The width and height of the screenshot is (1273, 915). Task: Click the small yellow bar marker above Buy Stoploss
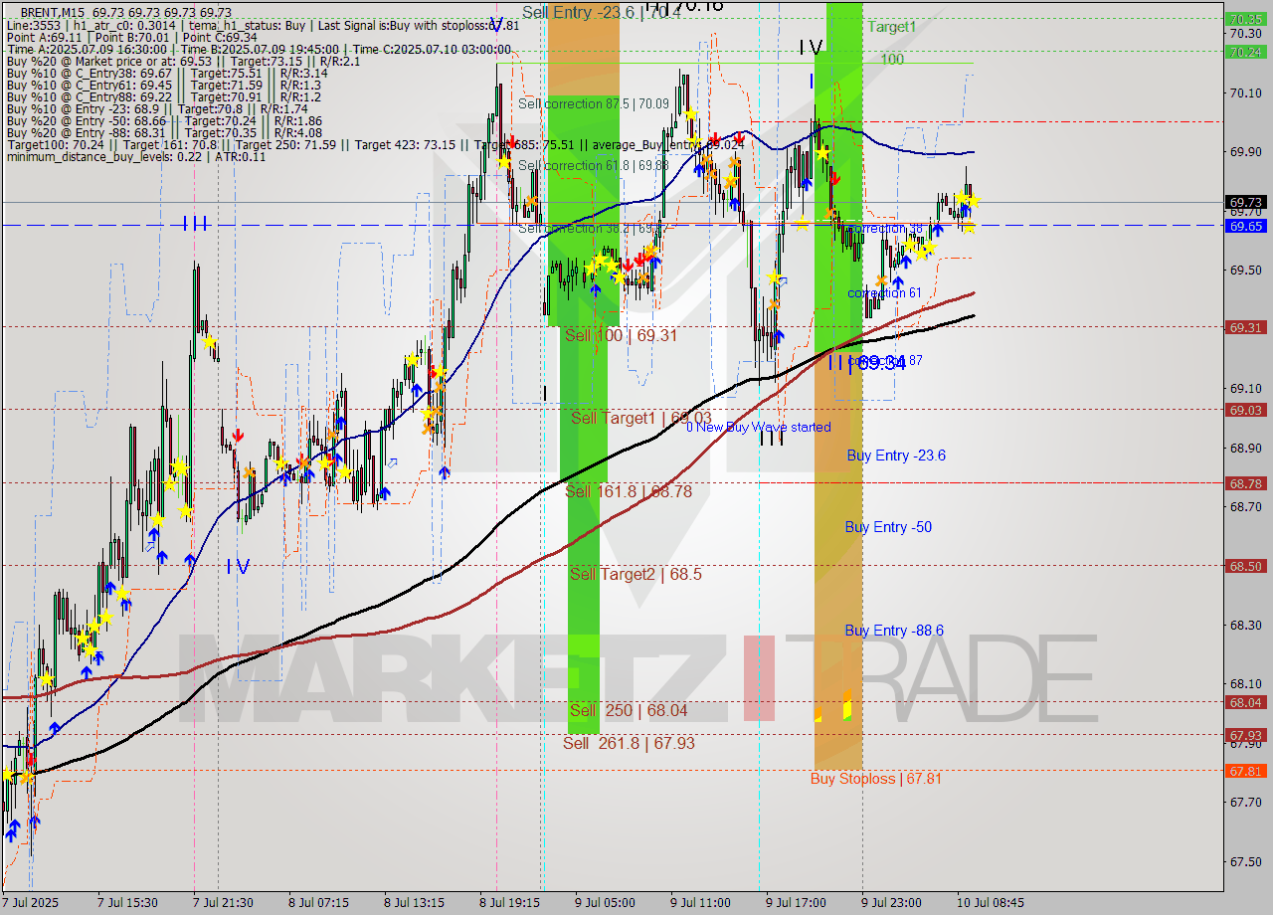point(847,707)
